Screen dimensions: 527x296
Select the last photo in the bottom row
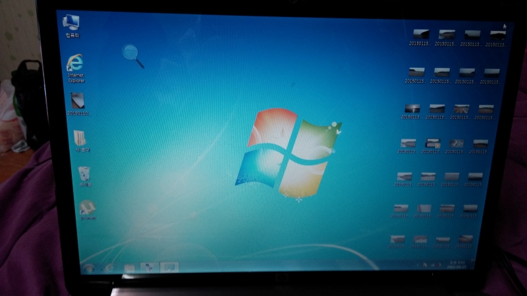click(466, 239)
